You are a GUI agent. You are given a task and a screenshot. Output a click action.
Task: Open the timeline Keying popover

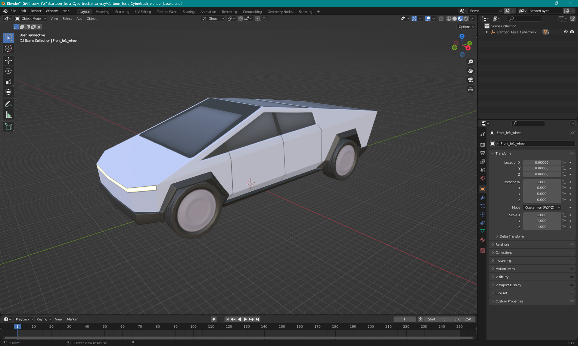pyautogui.click(x=44, y=319)
